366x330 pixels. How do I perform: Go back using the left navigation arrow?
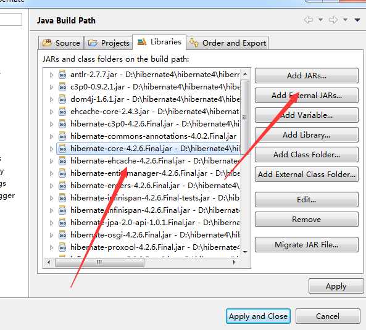[309, 20]
